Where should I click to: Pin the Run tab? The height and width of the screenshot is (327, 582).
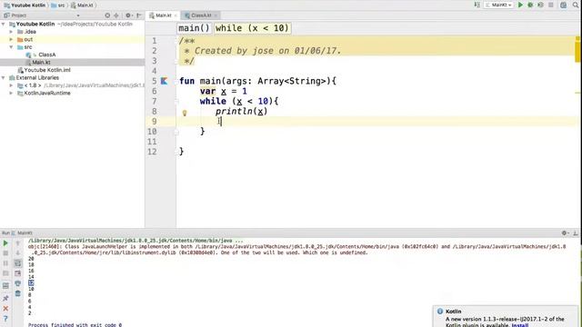point(5,298)
